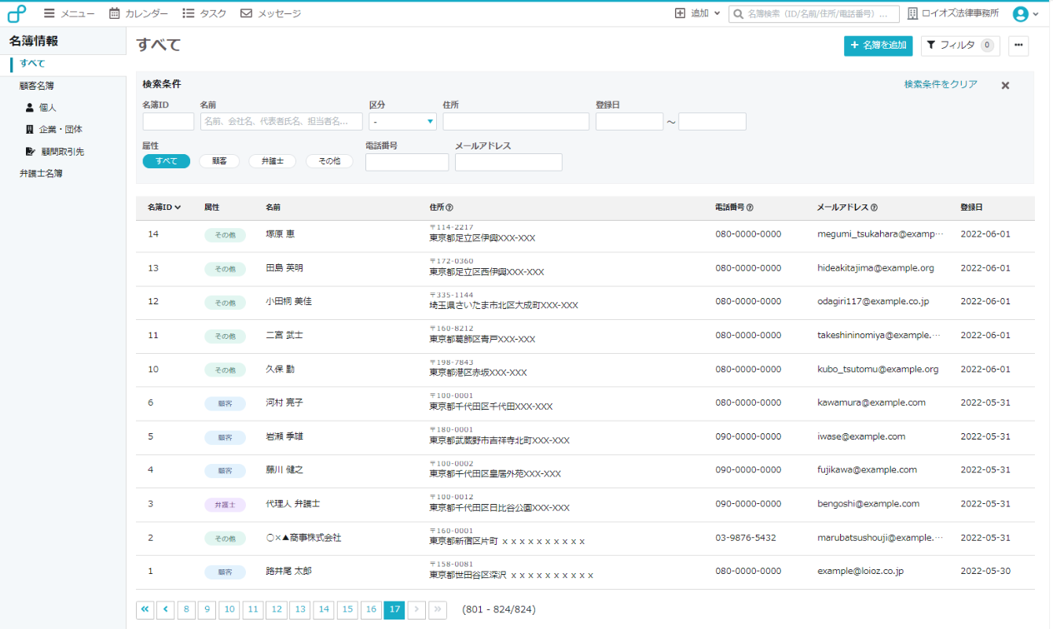
Task: Select 顧問取引先 in the sidebar
Action: point(54,152)
